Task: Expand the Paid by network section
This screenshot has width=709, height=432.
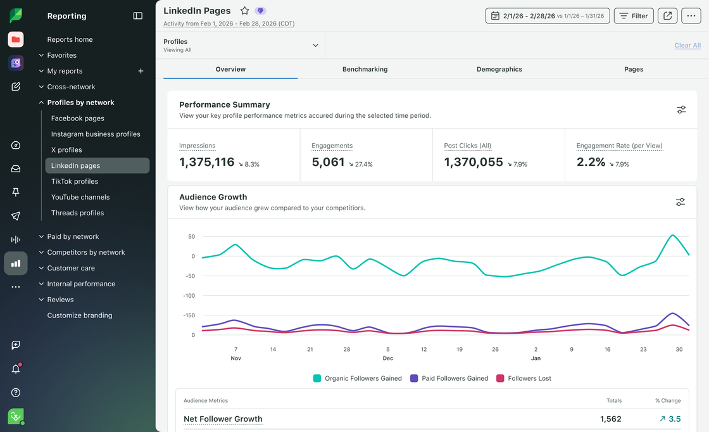Action: coord(69,236)
